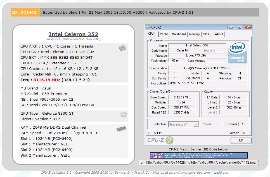Click the OK button in CPU-Z
The height and width of the screenshot is (177, 270).
pos(241,140)
